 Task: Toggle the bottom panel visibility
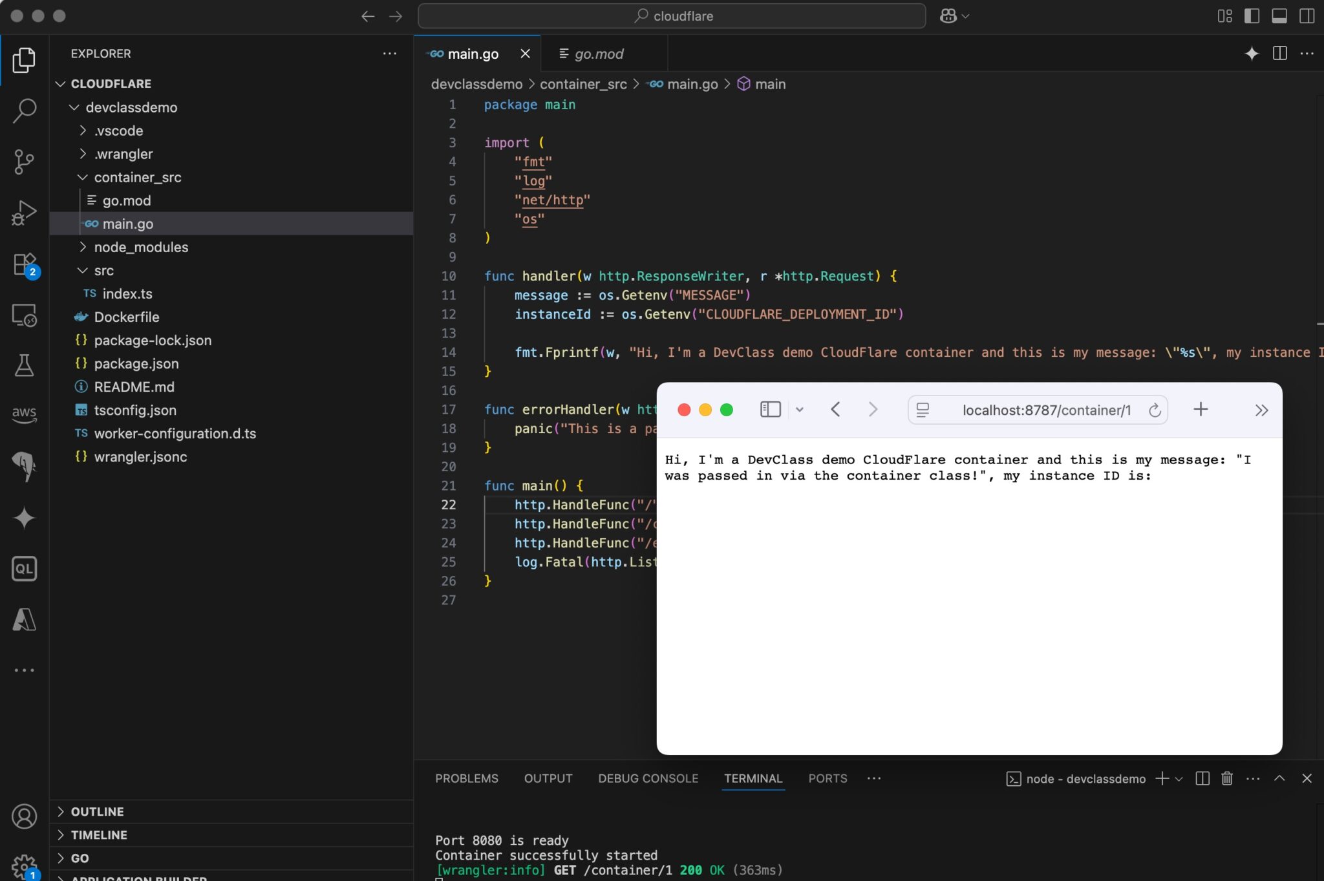coord(1280,16)
